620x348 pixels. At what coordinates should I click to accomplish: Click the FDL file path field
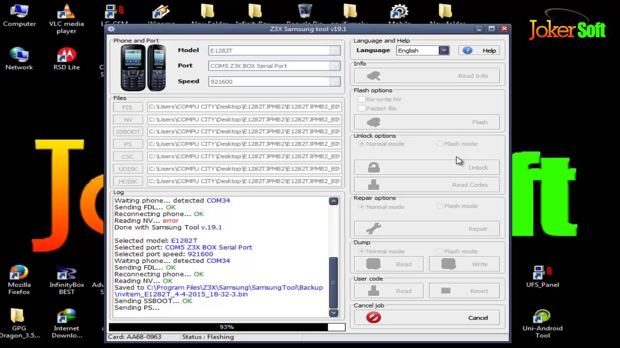pyautogui.click(x=245, y=107)
